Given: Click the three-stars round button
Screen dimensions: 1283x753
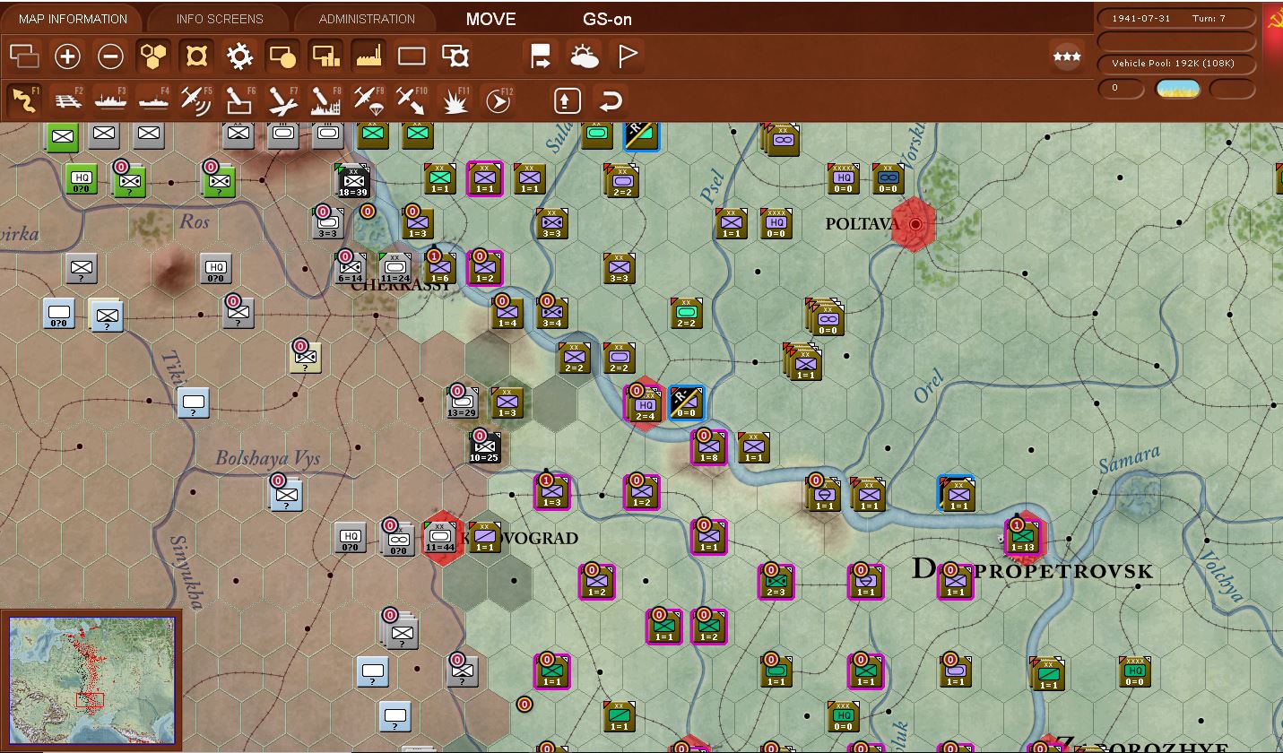Looking at the screenshot, I should click(x=1067, y=56).
